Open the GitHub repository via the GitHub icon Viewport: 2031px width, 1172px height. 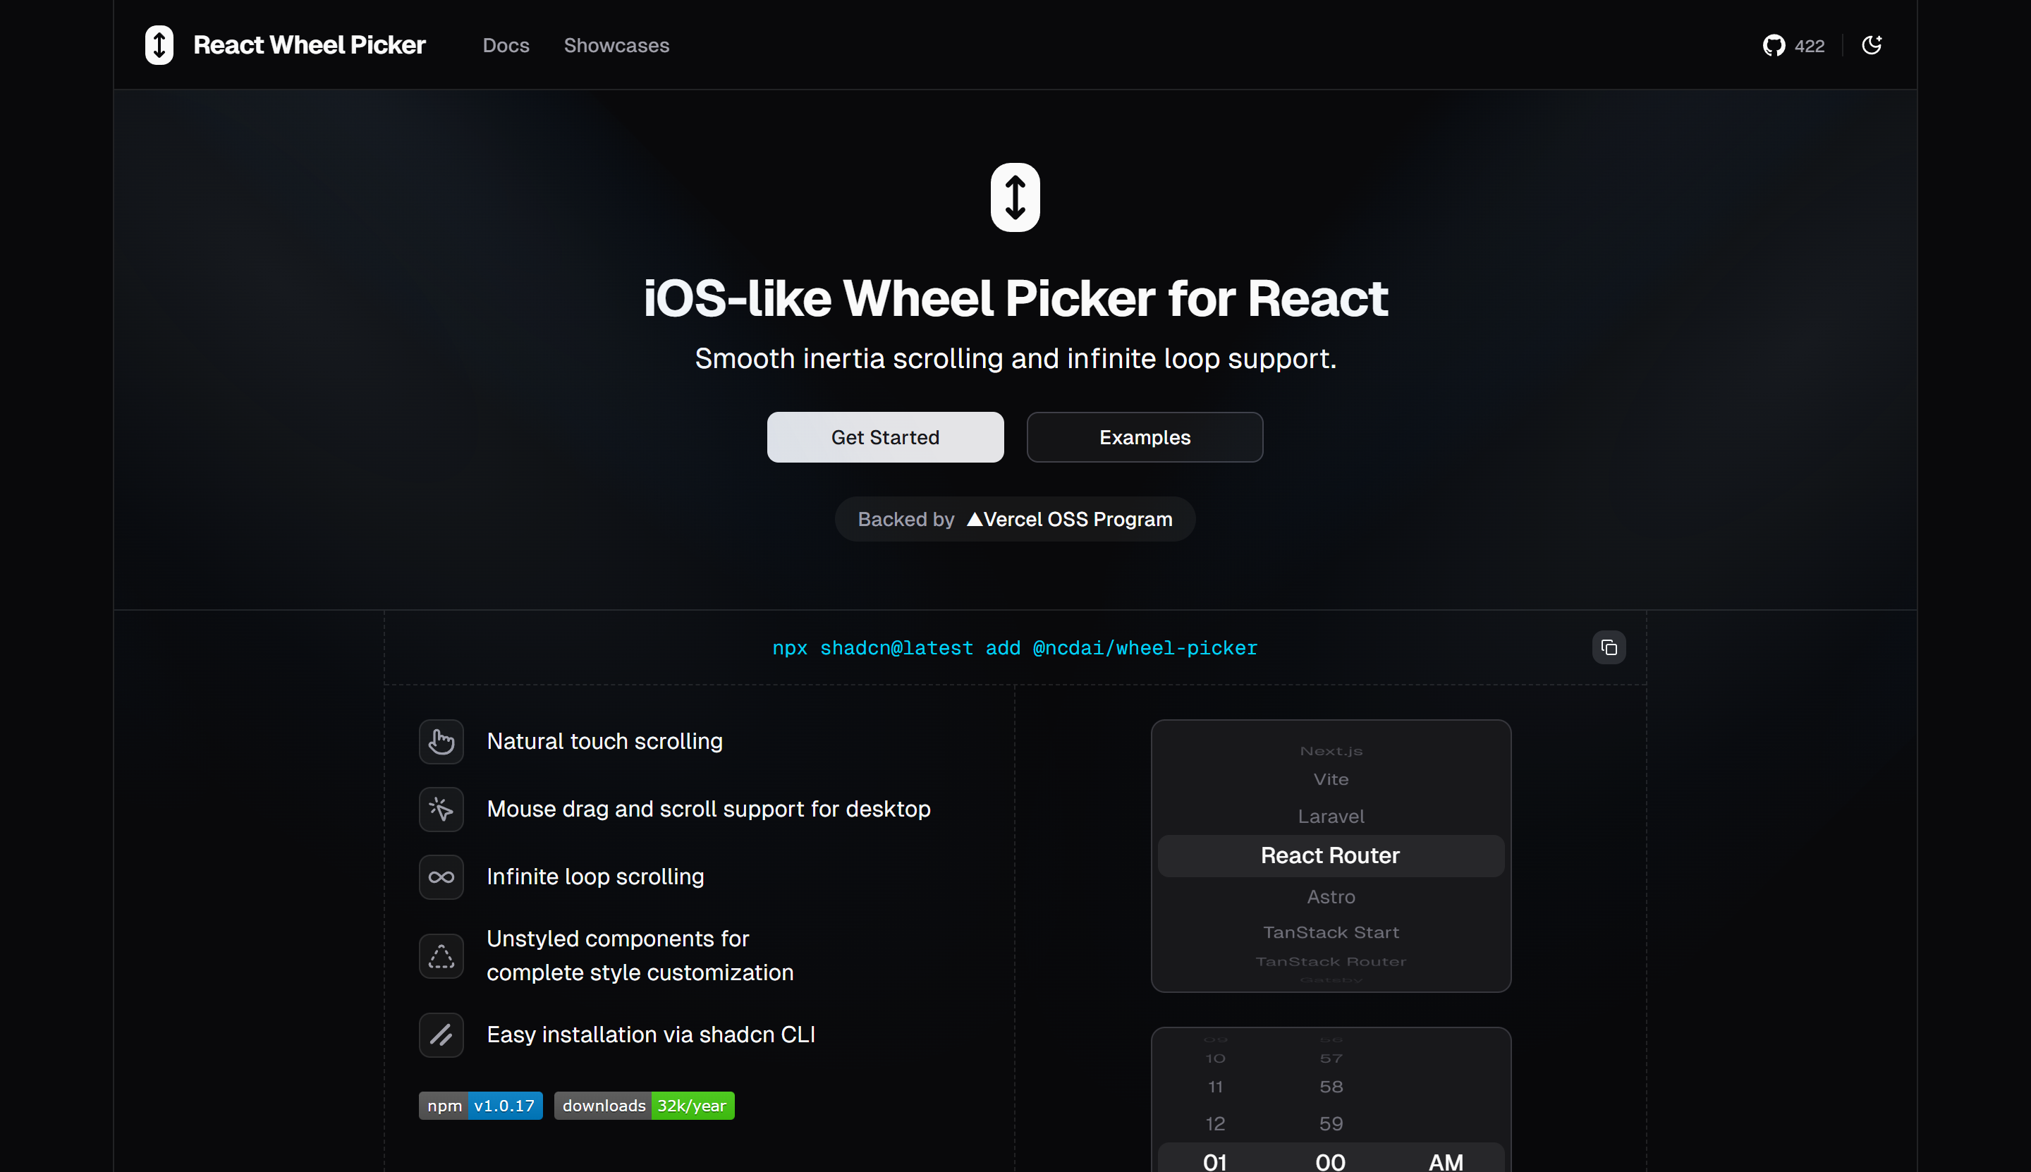[1774, 45]
